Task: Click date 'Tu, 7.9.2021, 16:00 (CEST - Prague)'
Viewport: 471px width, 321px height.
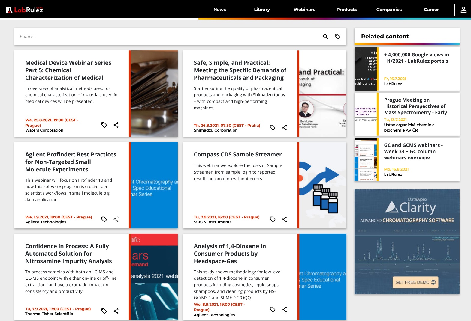Action: [227, 217]
